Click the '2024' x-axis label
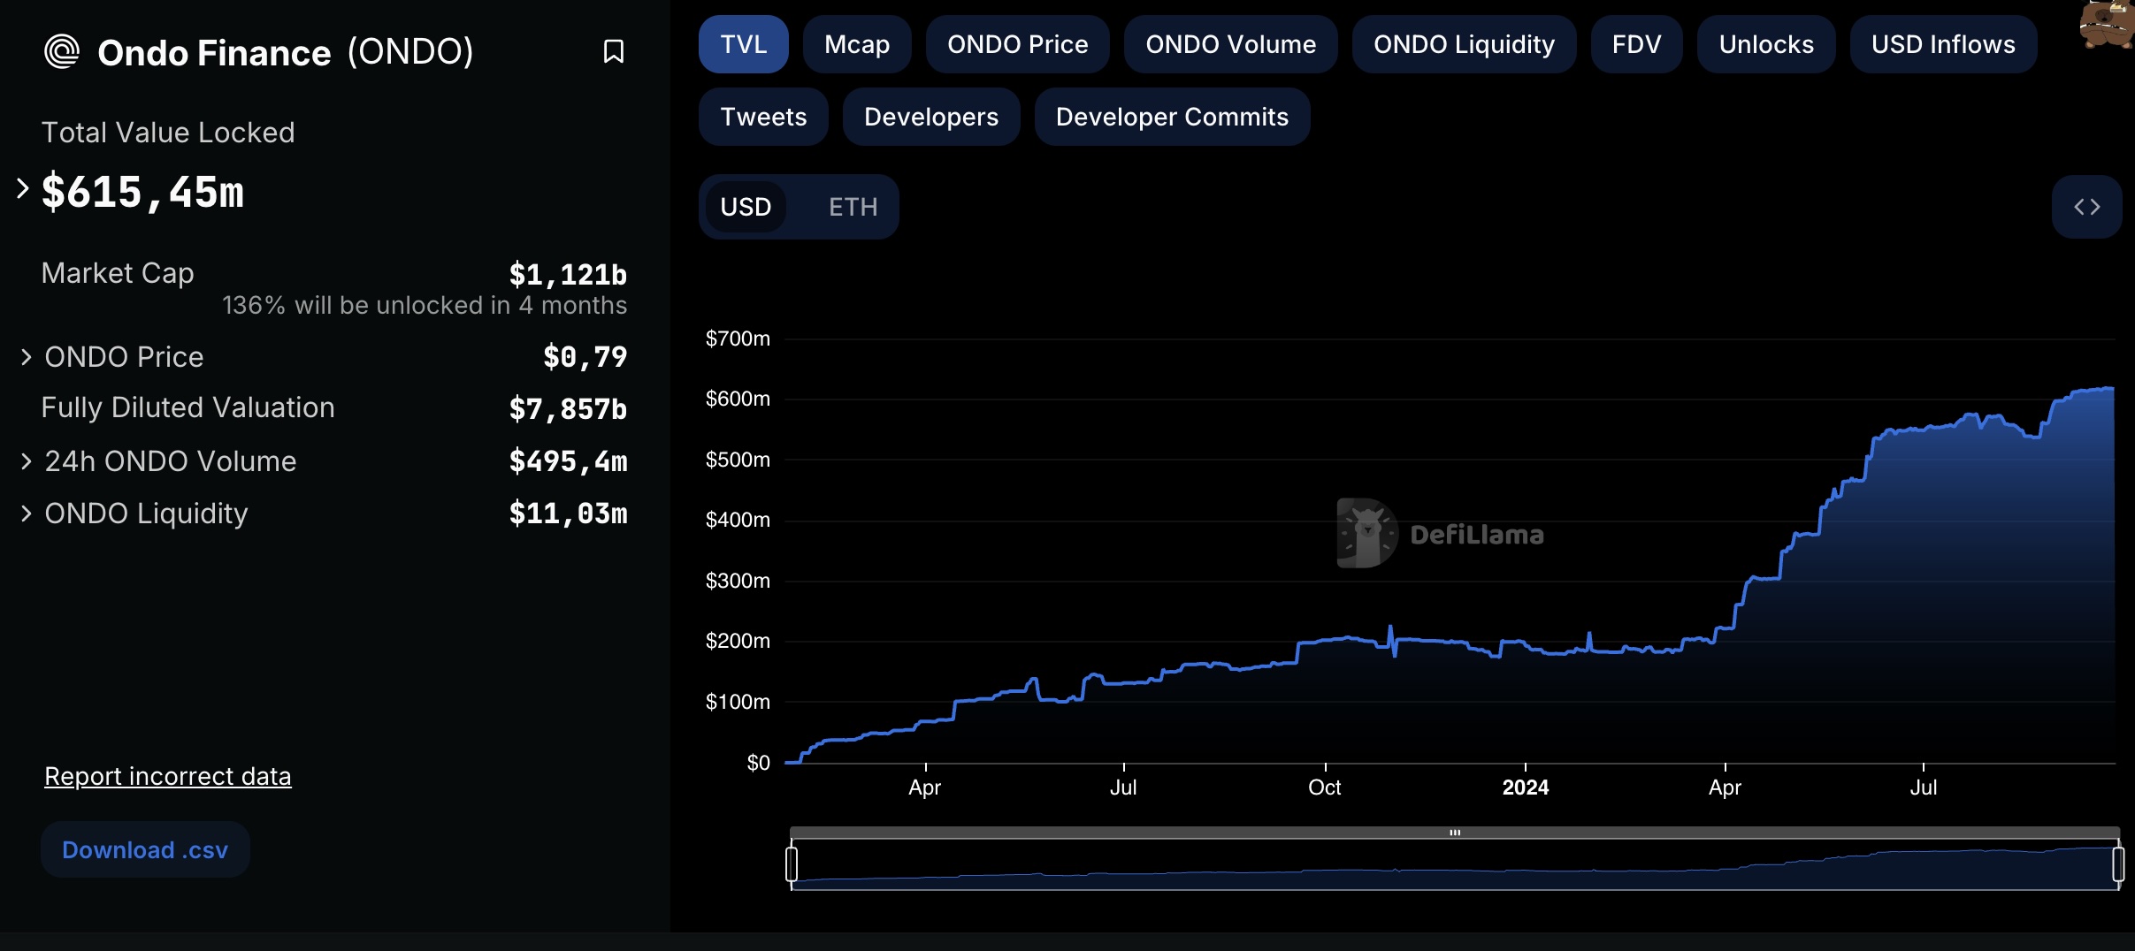This screenshot has height=951, width=2135. (1525, 787)
